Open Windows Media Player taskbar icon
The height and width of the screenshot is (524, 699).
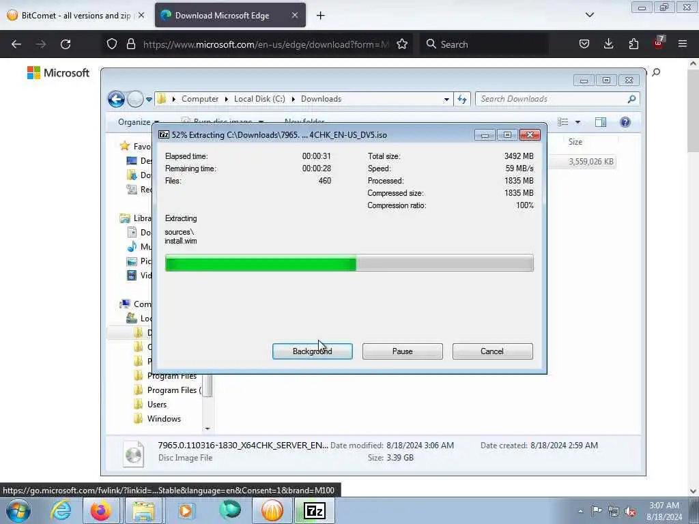pos(186,510)
